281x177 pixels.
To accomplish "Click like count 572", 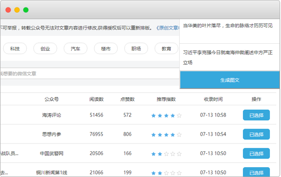I will 127,115.
